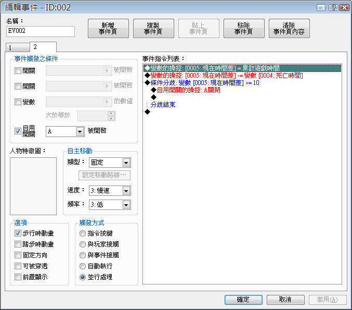
Task: Select 與玩家接觸 trigger method
Action: pyautogui.click(x=83, y=244)
